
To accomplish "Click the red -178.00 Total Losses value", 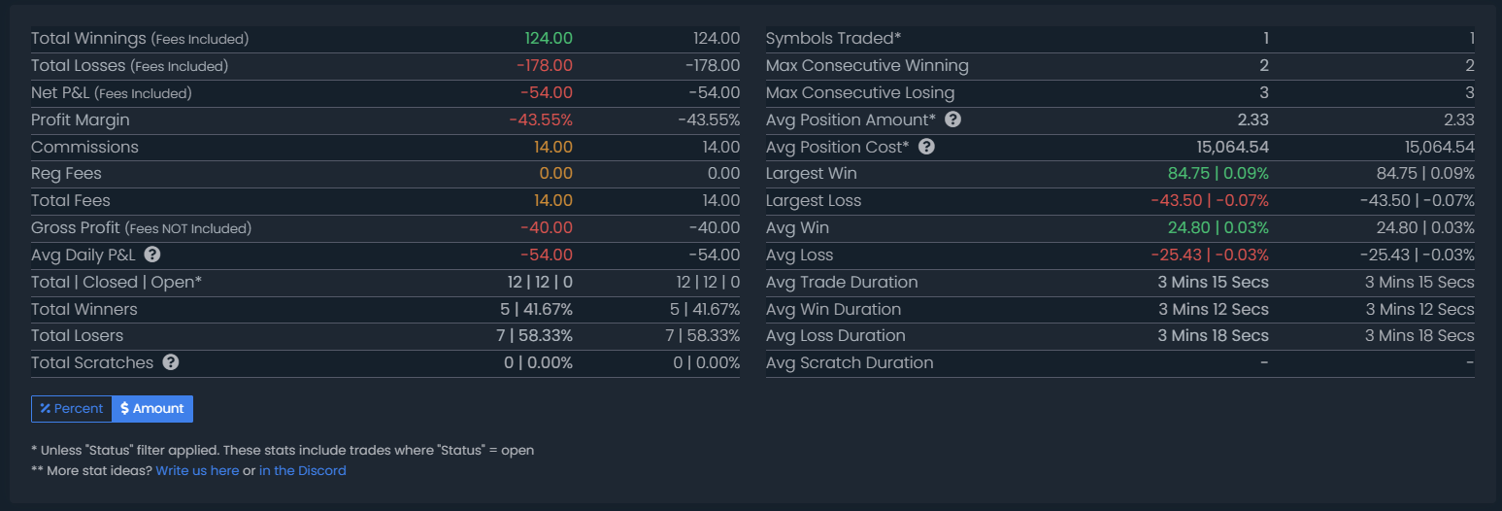I will point(545,66).
